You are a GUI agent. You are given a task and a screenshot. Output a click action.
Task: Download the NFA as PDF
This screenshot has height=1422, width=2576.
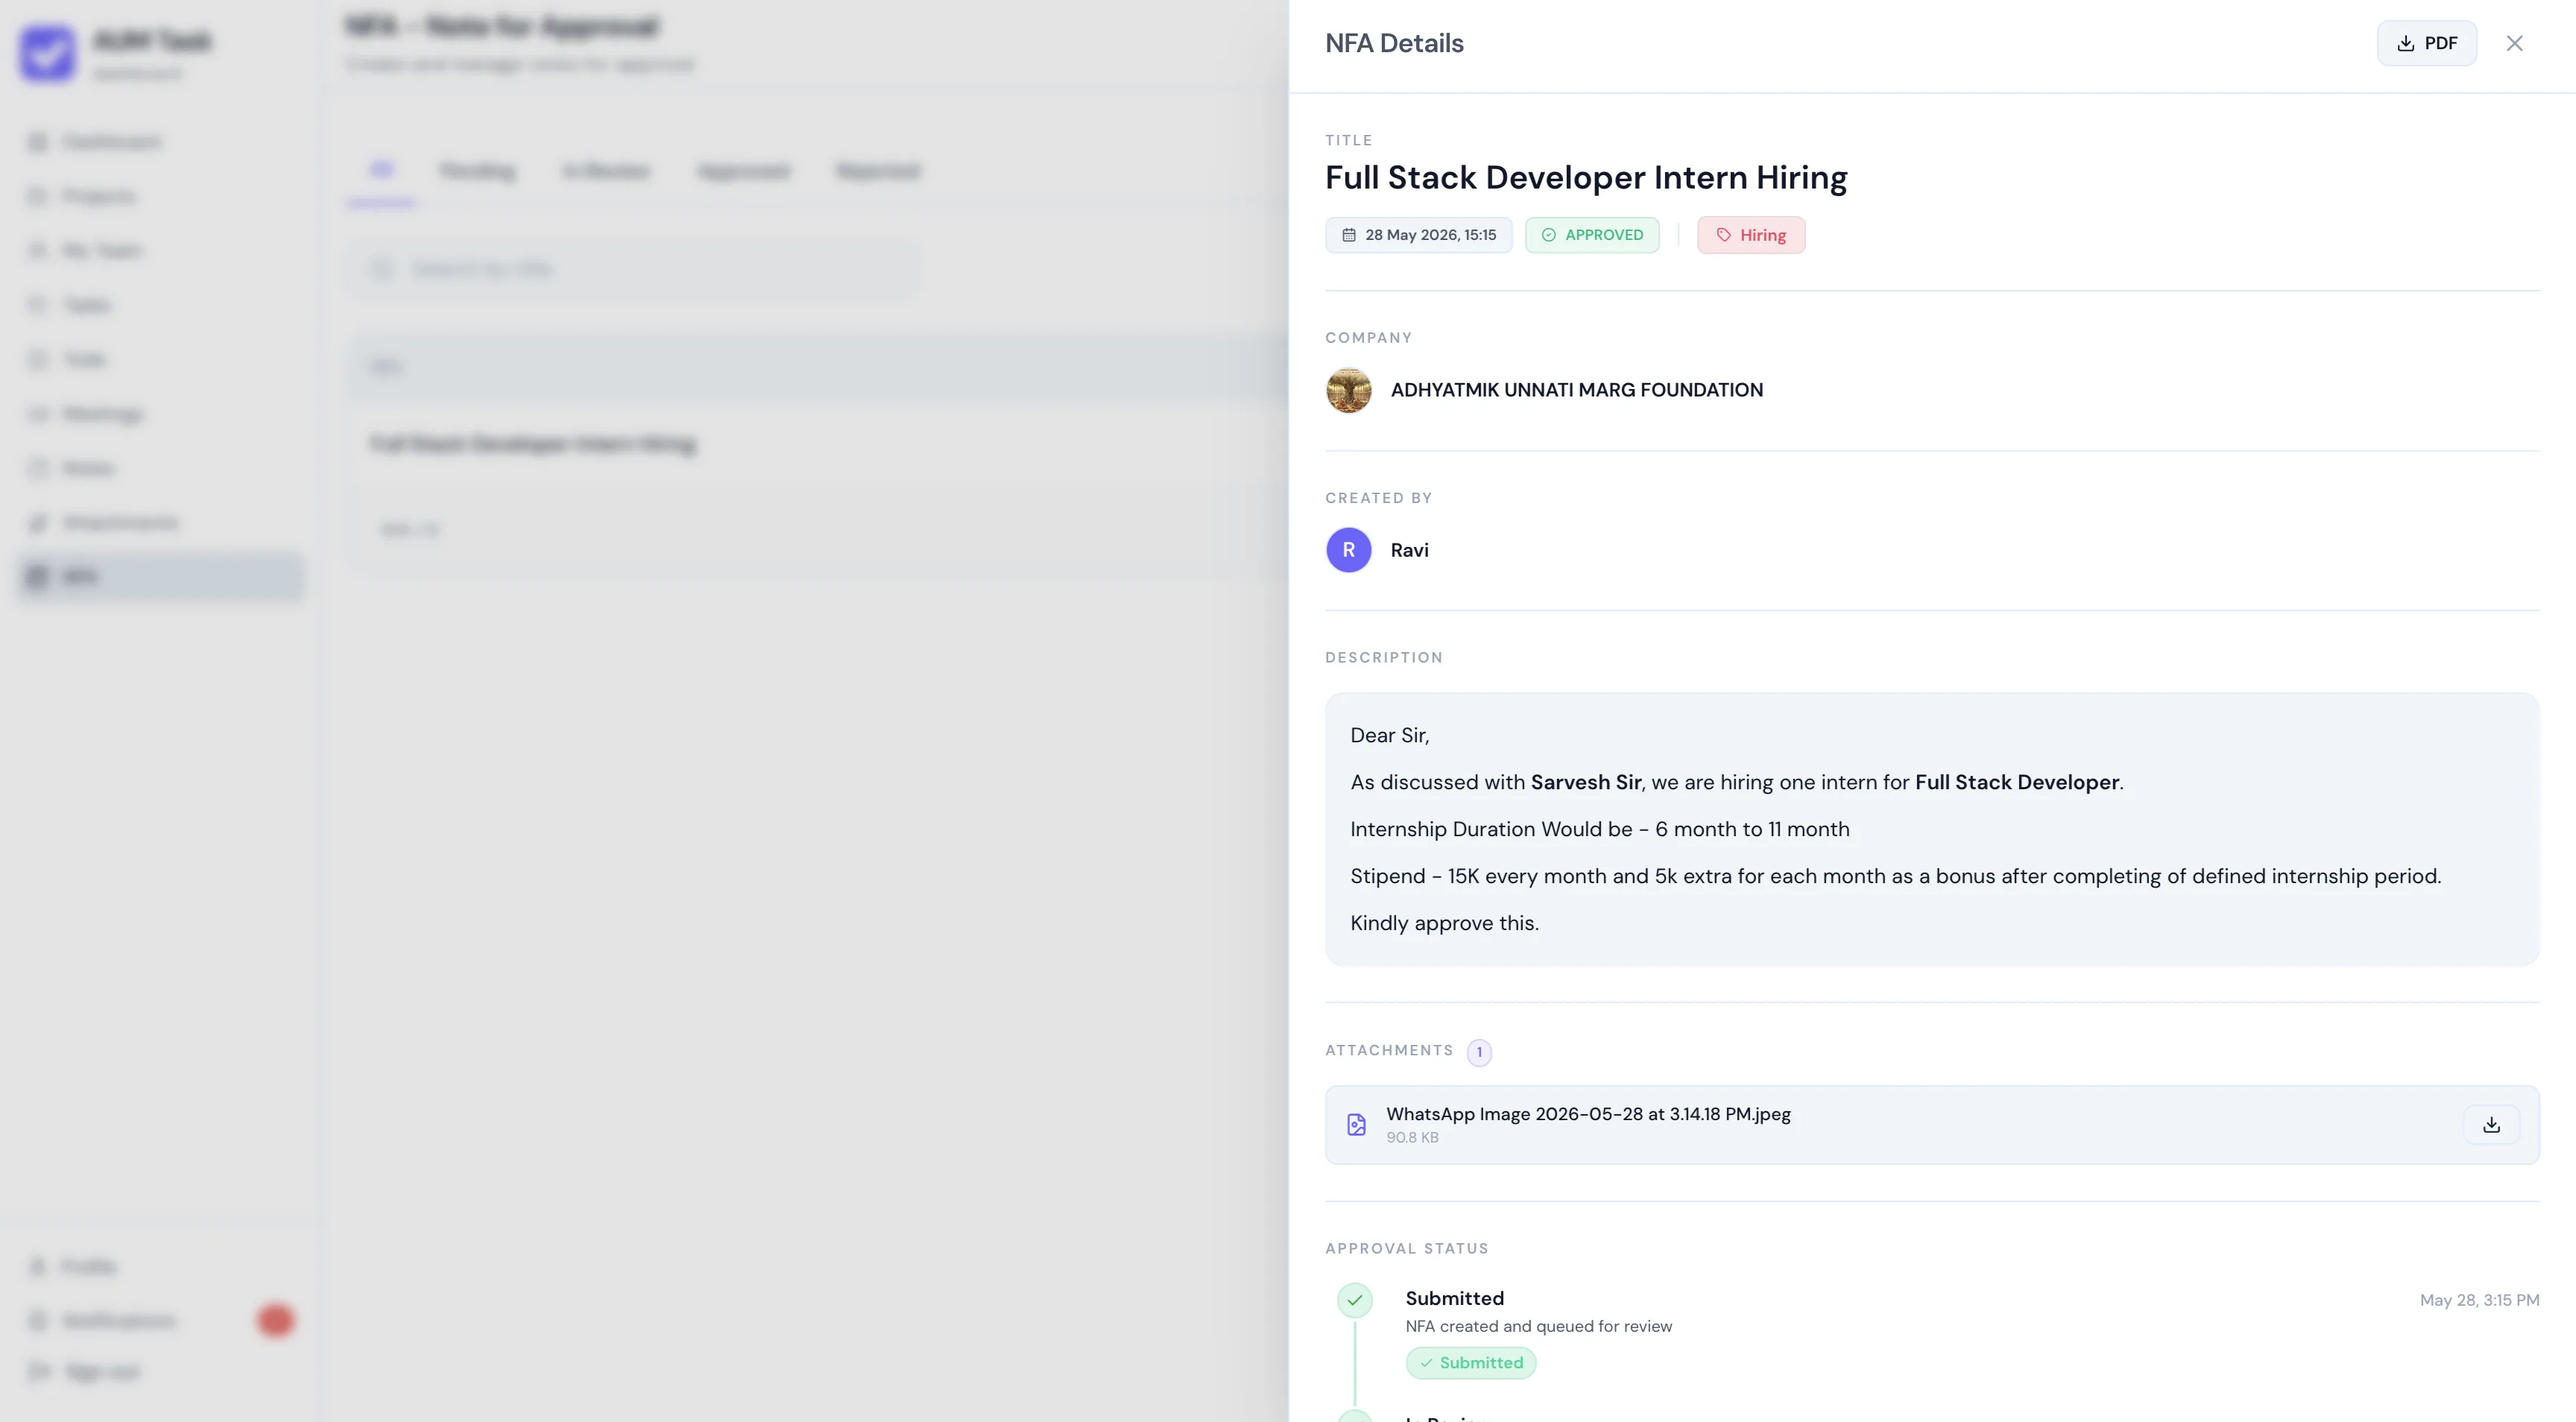coord(2426,43)
